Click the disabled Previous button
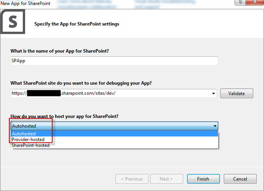Screen dimensions: 264x191 pyautogui.click(x=132, y=179)
